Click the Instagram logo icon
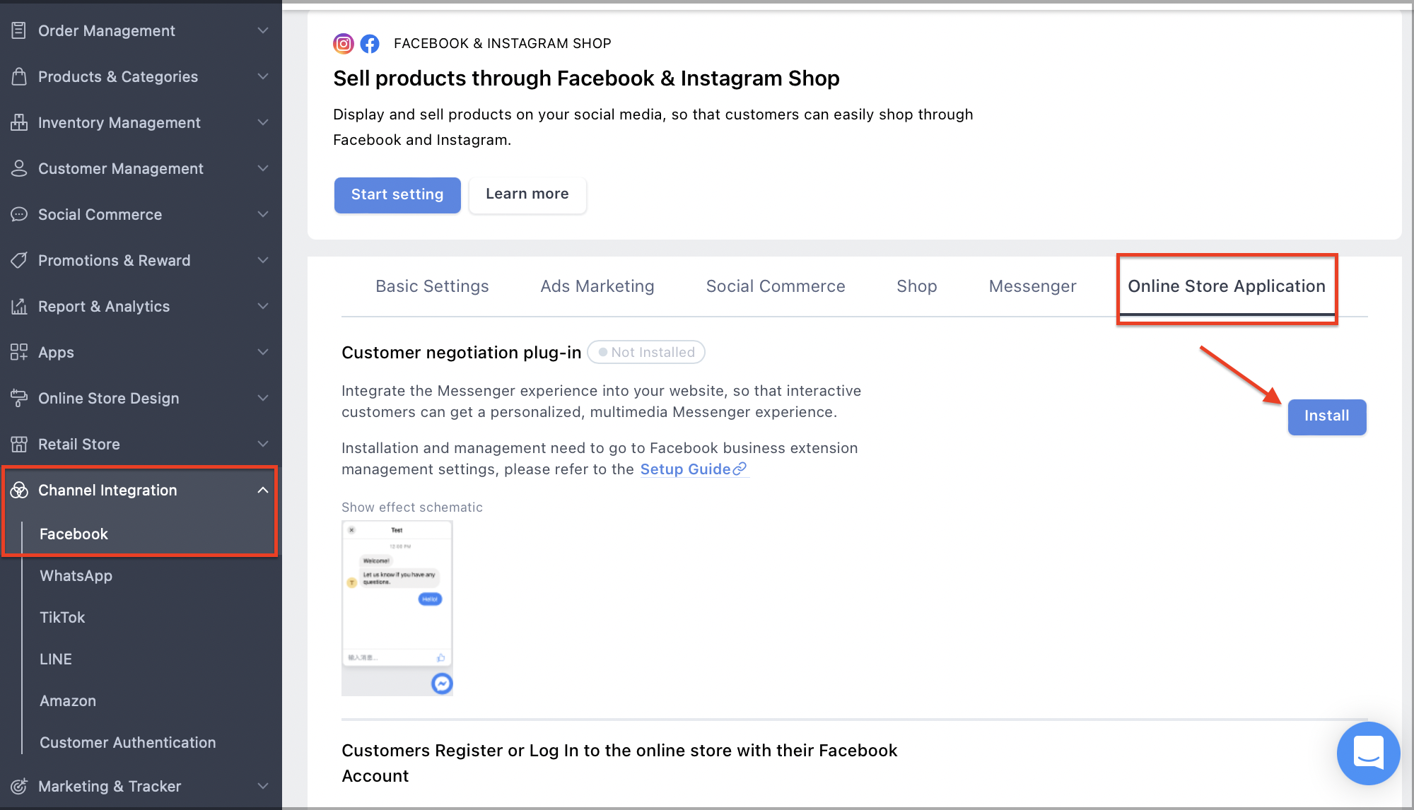Image resolution: width=1414 pixels, height=810 pixels. click(x=344, y=44)
